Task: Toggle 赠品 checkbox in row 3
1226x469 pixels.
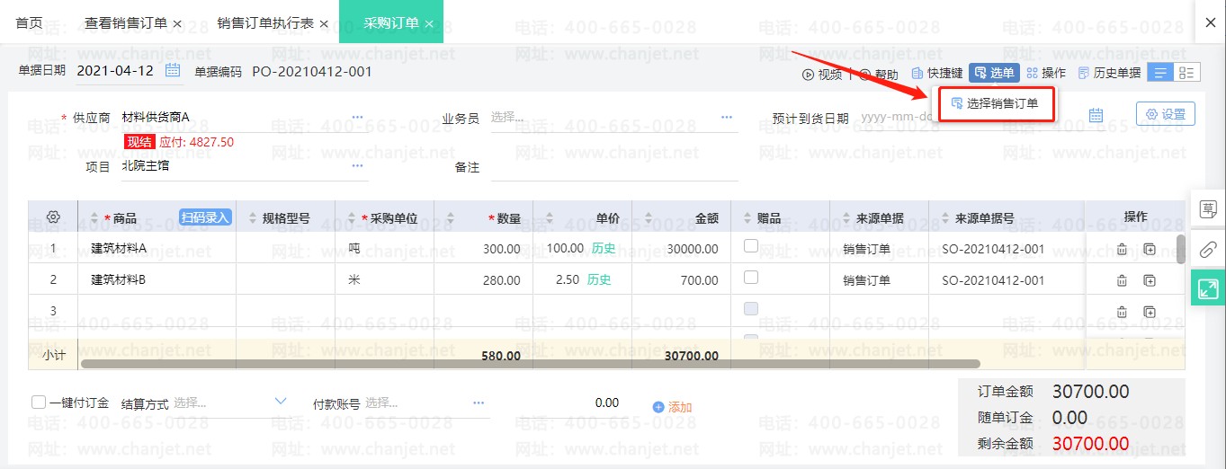Action: pos(750,308)
